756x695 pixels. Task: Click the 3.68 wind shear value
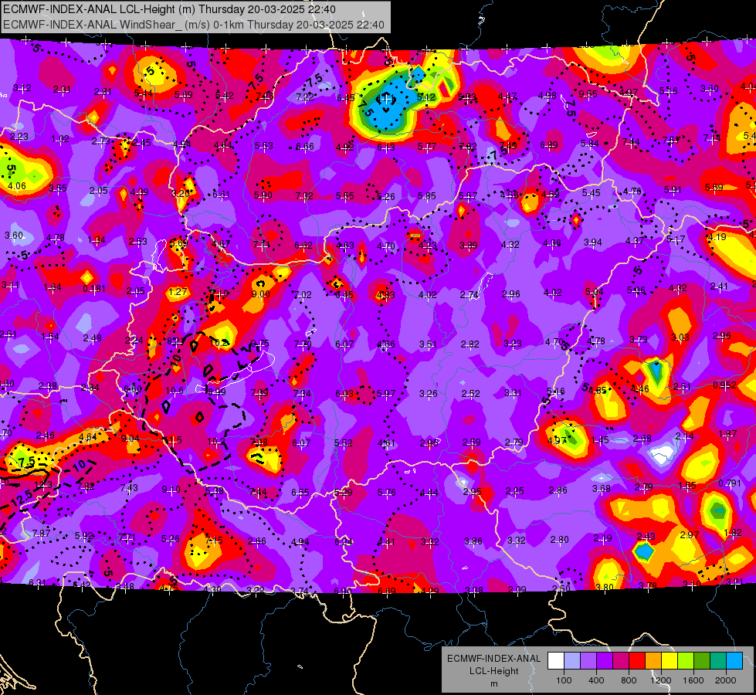tap(602, 489)
